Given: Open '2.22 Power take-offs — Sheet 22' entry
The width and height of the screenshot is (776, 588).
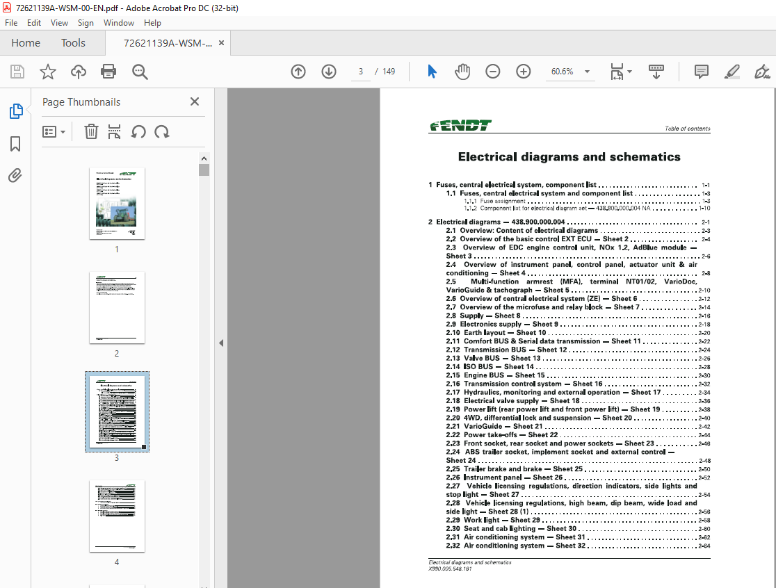Looking at the screenshot, I should click(x=578, y=435).
